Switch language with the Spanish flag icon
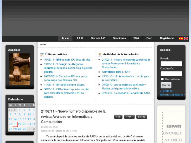191x143 pixels. pyautogui.click(x=181, y=39)
